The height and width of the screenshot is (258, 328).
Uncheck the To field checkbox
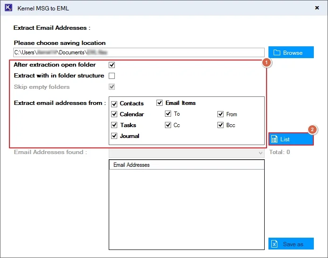(168, 114)
